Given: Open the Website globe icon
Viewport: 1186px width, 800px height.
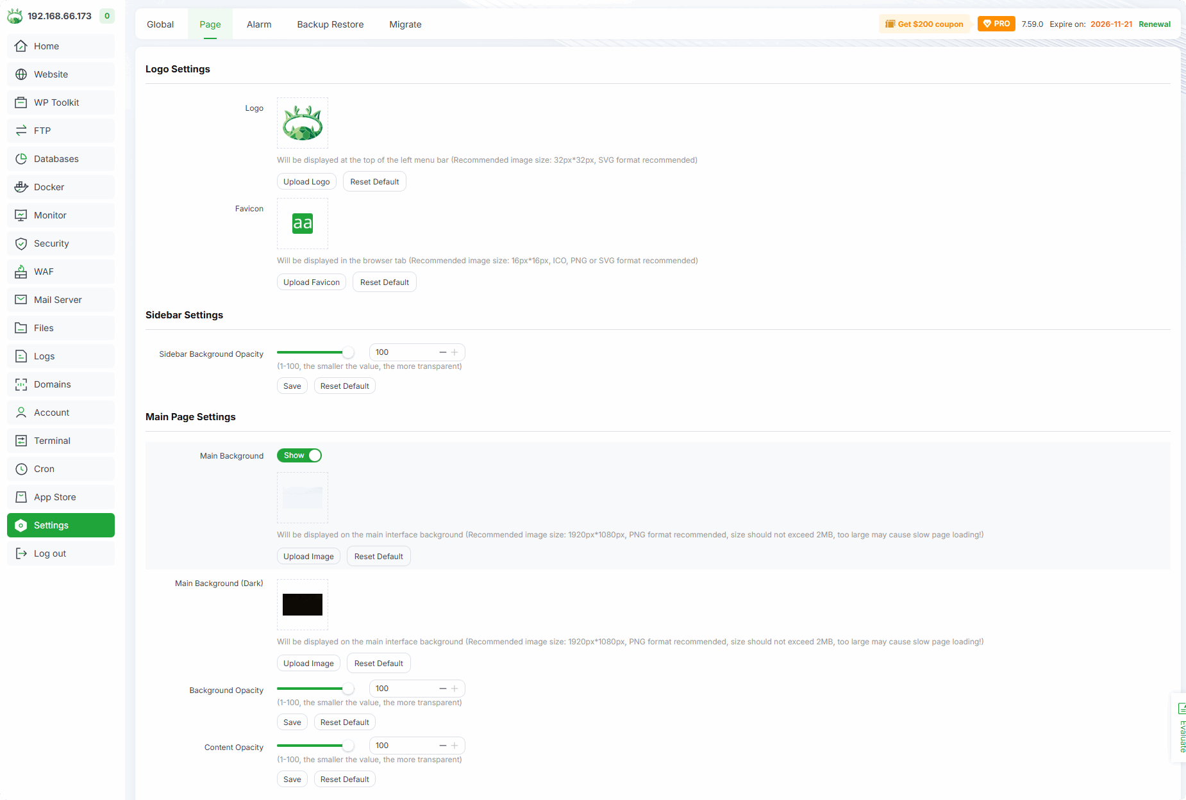Looking at the screenshot, I should [21, 74].
